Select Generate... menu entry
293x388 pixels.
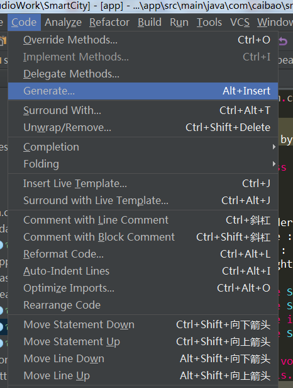coord(143,91)
